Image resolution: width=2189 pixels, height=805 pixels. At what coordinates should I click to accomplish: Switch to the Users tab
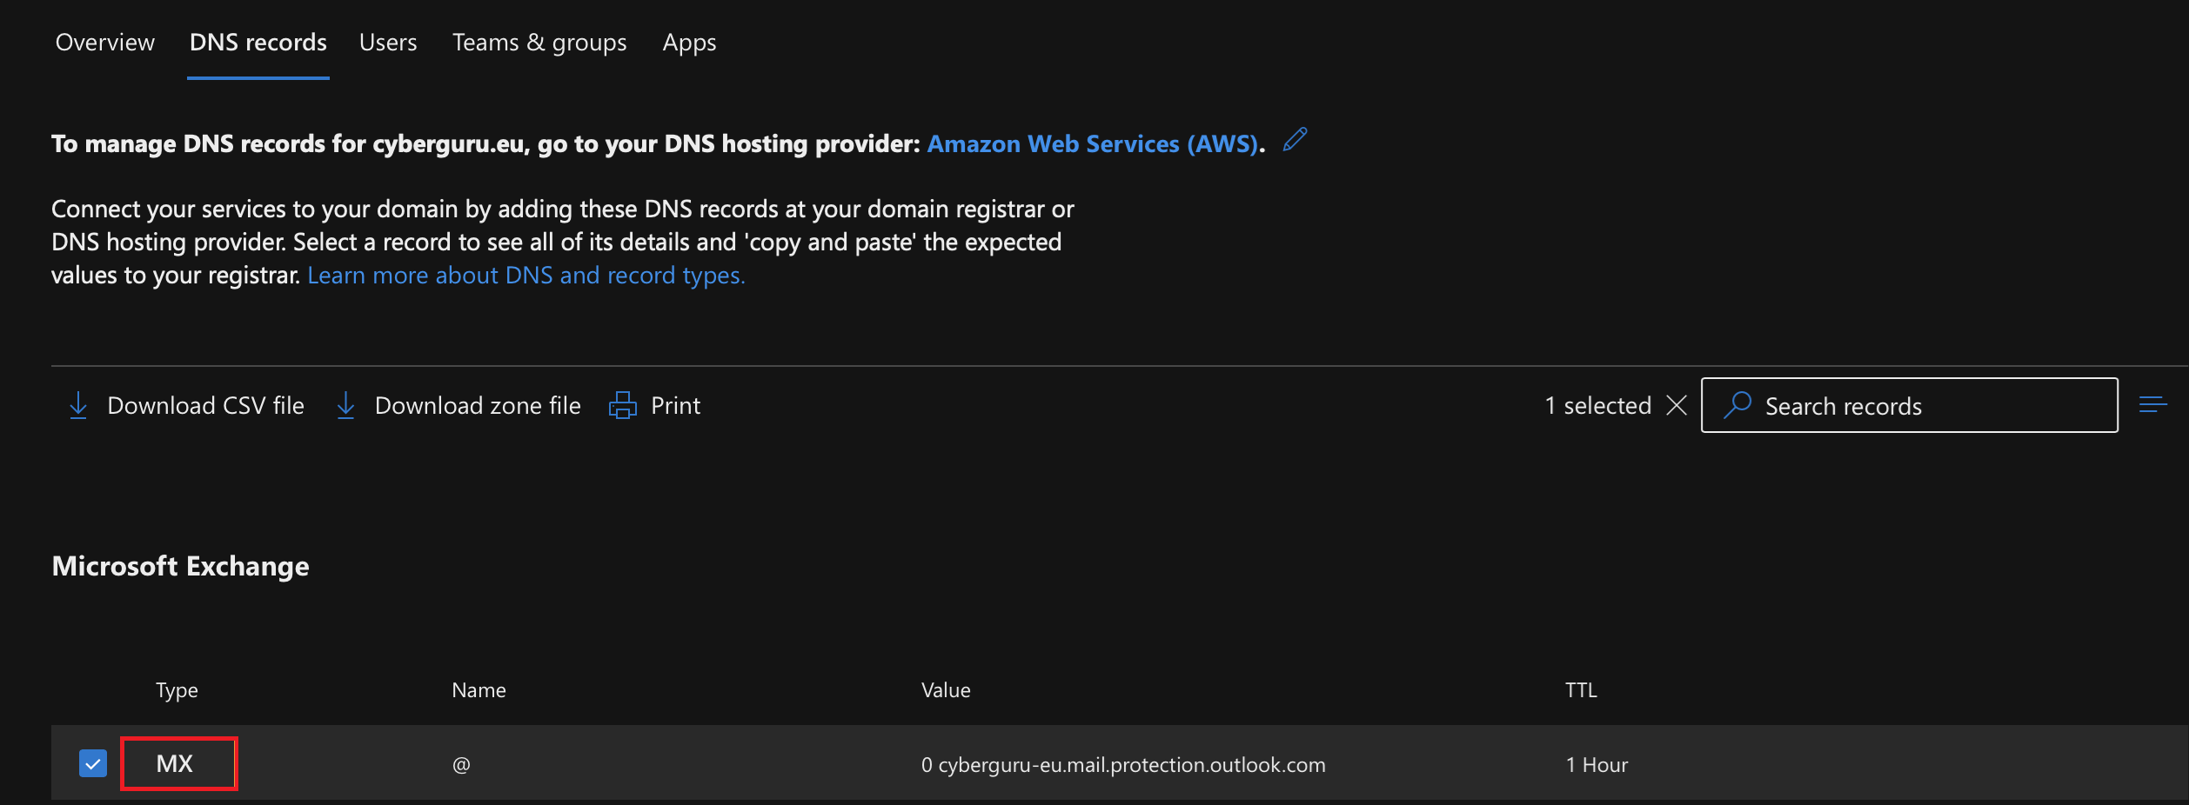coord(388,43)
